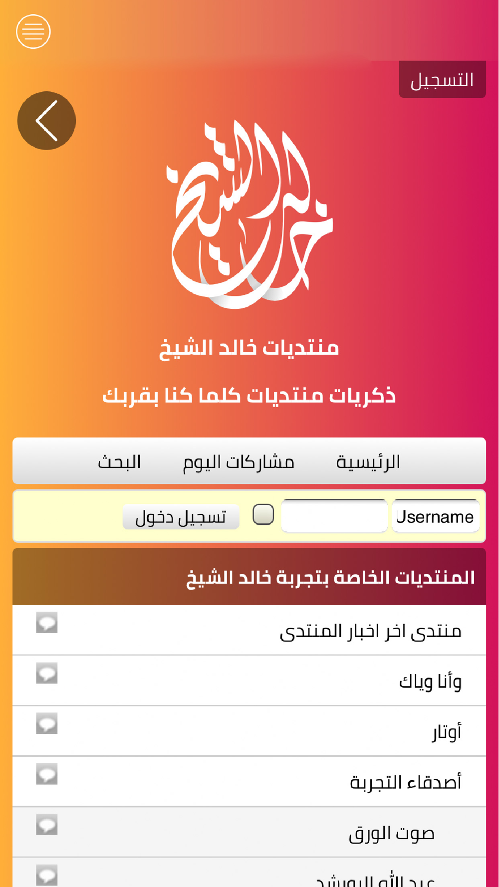Image resolution: width=499 pixels, height=887 pixels.
Task: Click speech bubble icon in صوت الورق row
Action: click(47, 824)
